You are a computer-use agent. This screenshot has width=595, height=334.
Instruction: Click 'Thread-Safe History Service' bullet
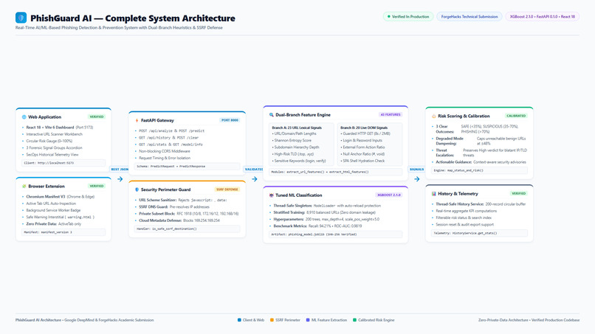(x=481, y=204)
